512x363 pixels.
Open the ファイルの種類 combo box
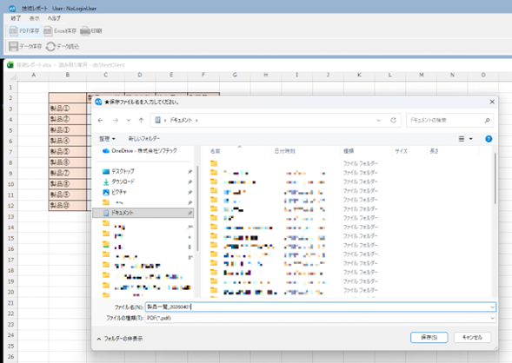[321, 318]
